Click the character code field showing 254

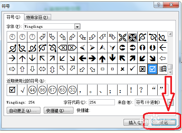102,102
